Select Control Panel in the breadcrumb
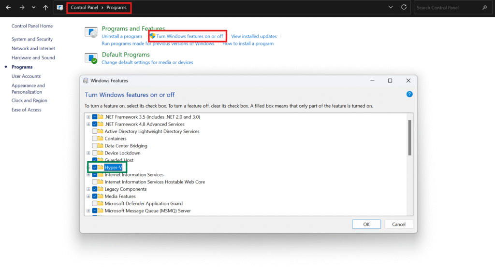Image resolution: width=495 pixels, height=267 pixels. [84, 8]
